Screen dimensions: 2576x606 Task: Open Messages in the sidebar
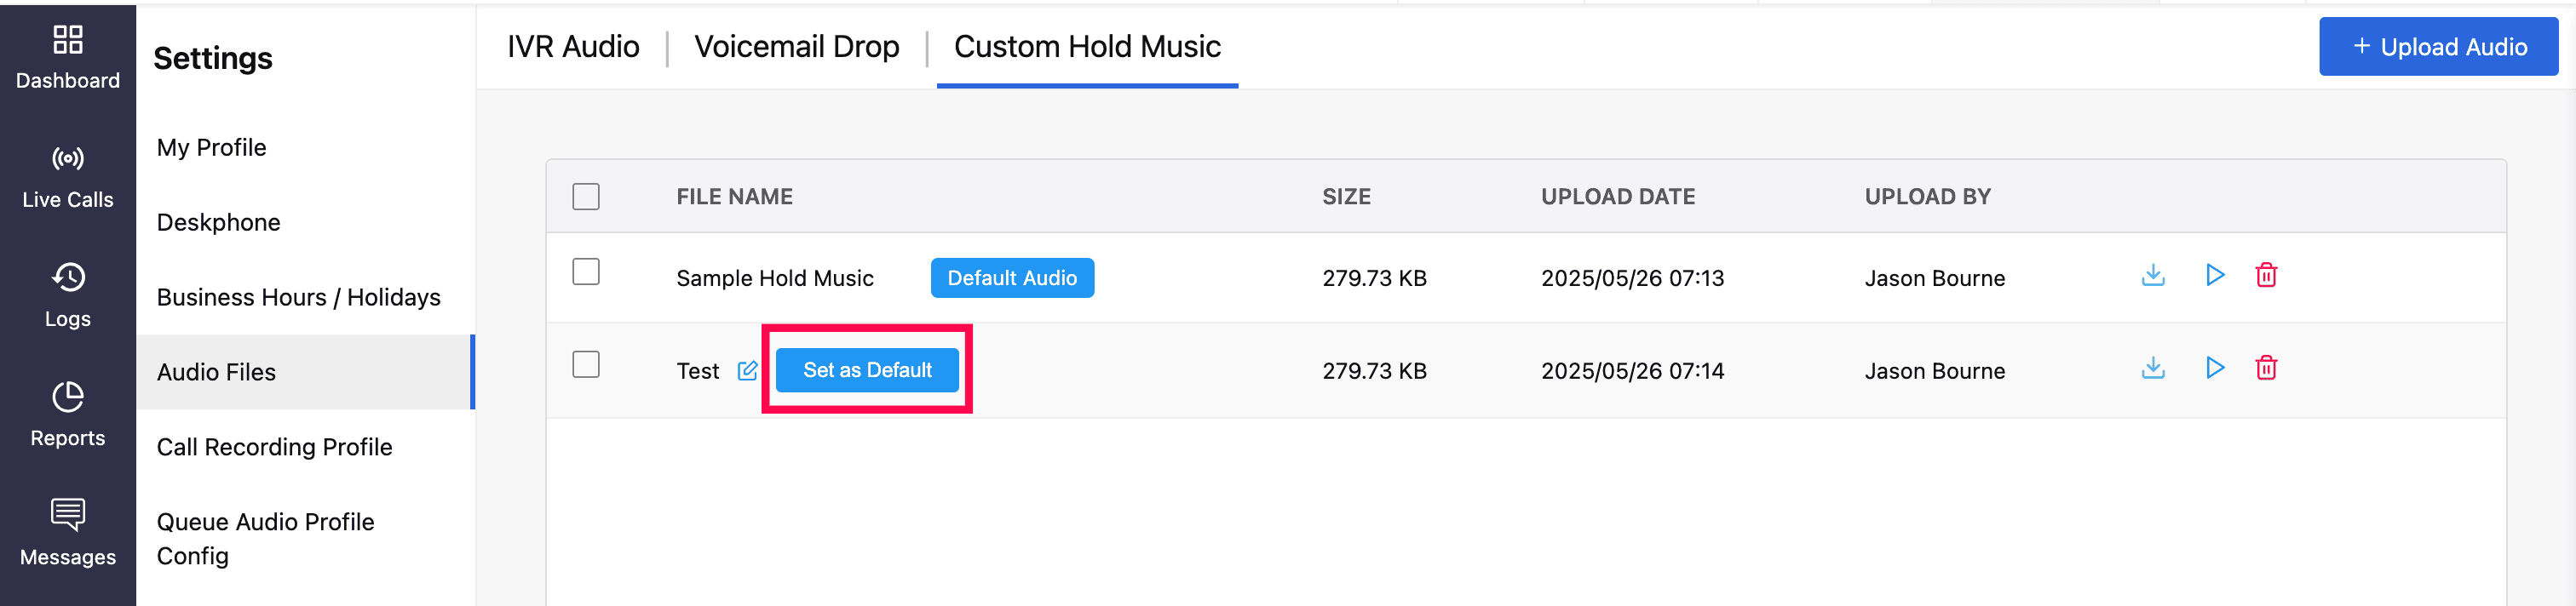point(68,533)
